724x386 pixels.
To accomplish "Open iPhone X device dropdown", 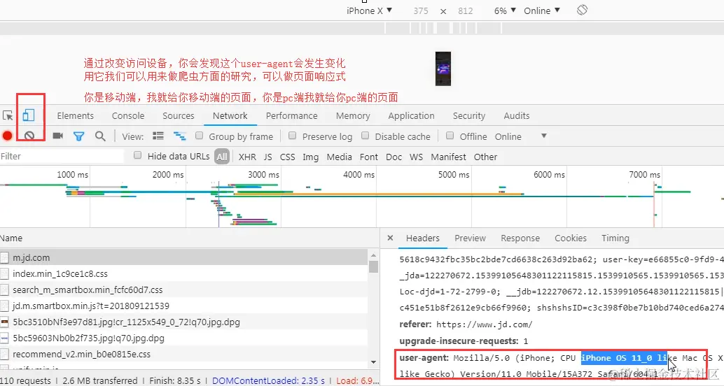I will click(370, 10).
